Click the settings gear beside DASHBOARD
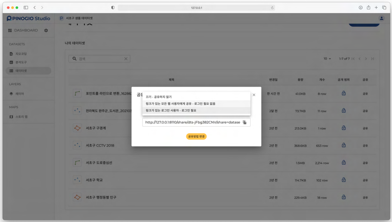Viewport: 392px width, 222px height. click(46, 30)
